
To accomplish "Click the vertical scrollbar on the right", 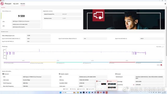I will point(166,31).
